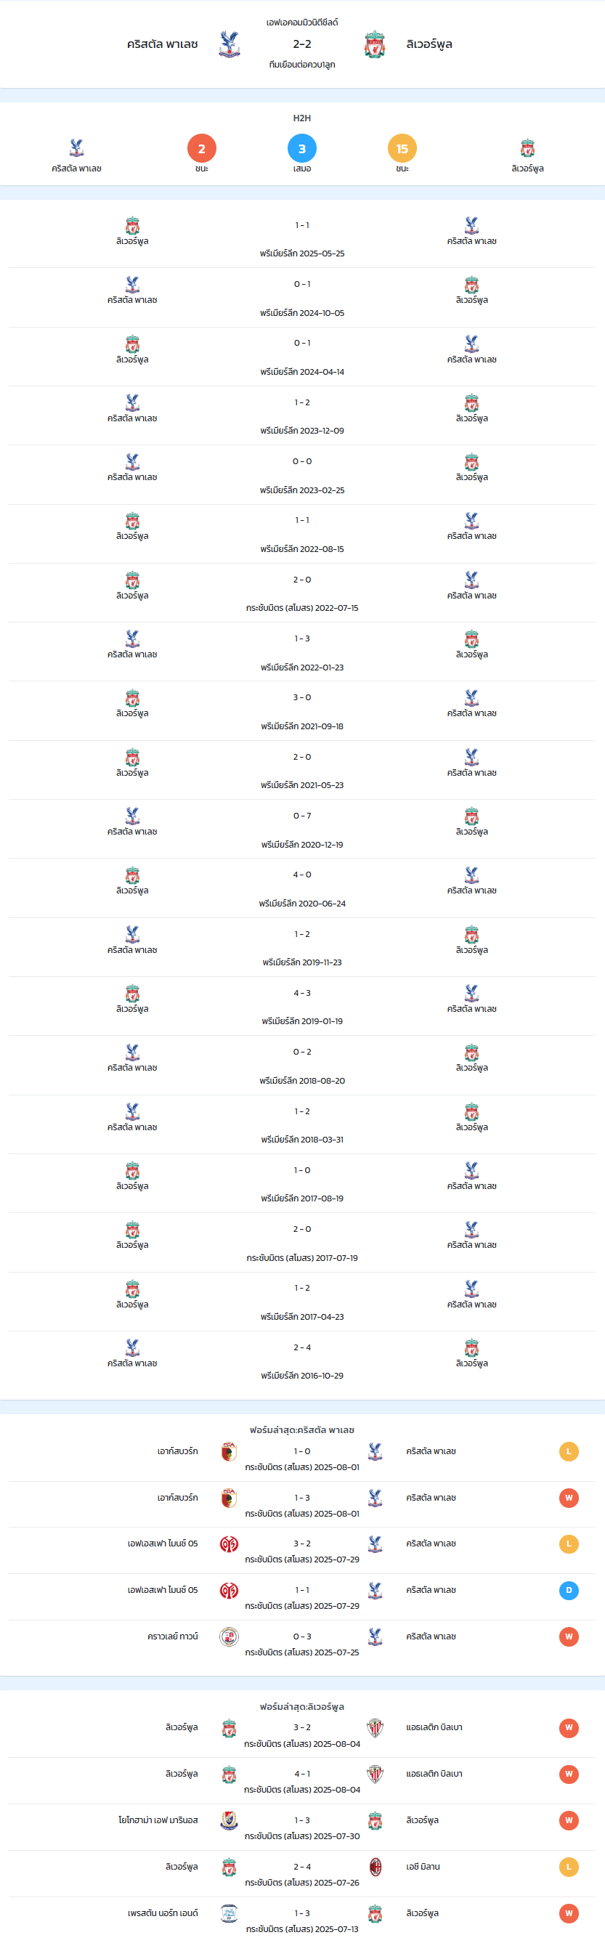Click Liverpool logo in H2H summary

tap(528, 147)
